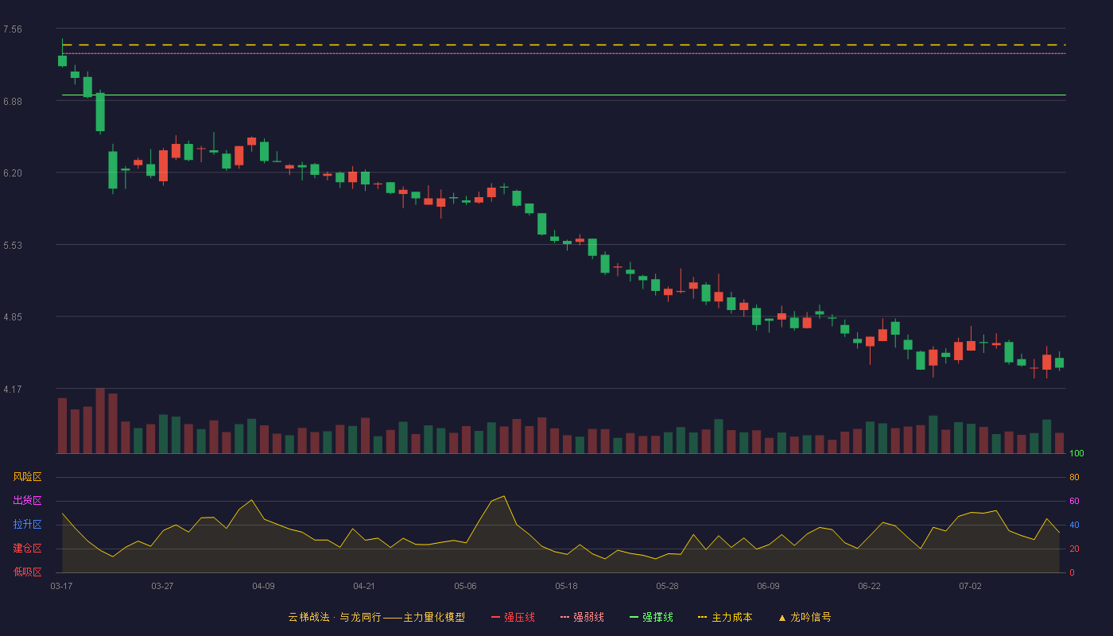
Task: Click the blue 40 indicator scale value
Action: click(1074, 525)
